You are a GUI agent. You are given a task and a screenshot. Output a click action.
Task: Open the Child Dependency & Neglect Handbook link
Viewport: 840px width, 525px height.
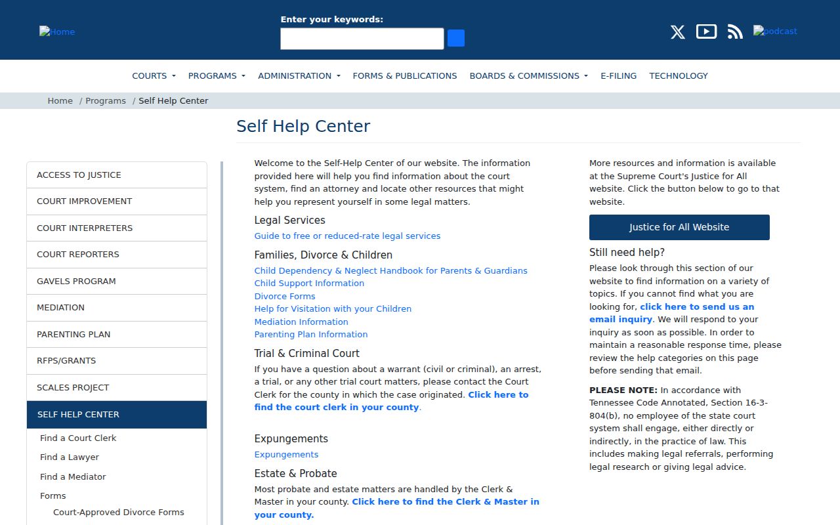pos(391,271)
